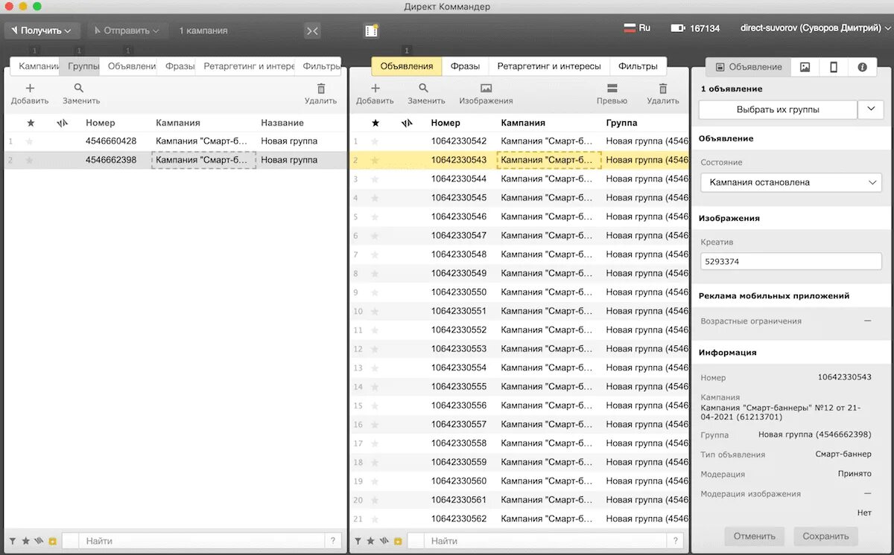
Task: Open Фильтры tab in the ads panel
Action: (x=638, y=66)
